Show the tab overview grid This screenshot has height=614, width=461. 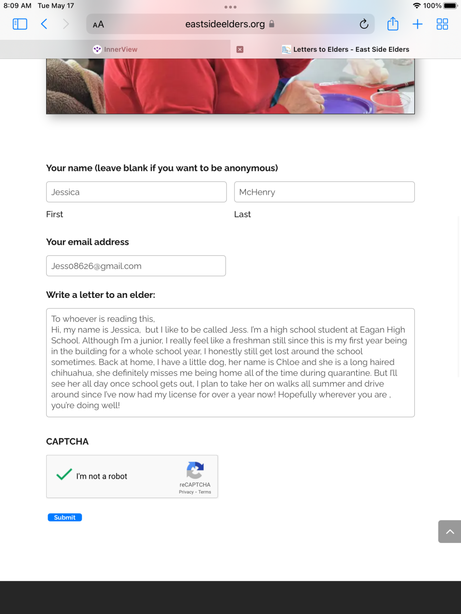point(442,24)
